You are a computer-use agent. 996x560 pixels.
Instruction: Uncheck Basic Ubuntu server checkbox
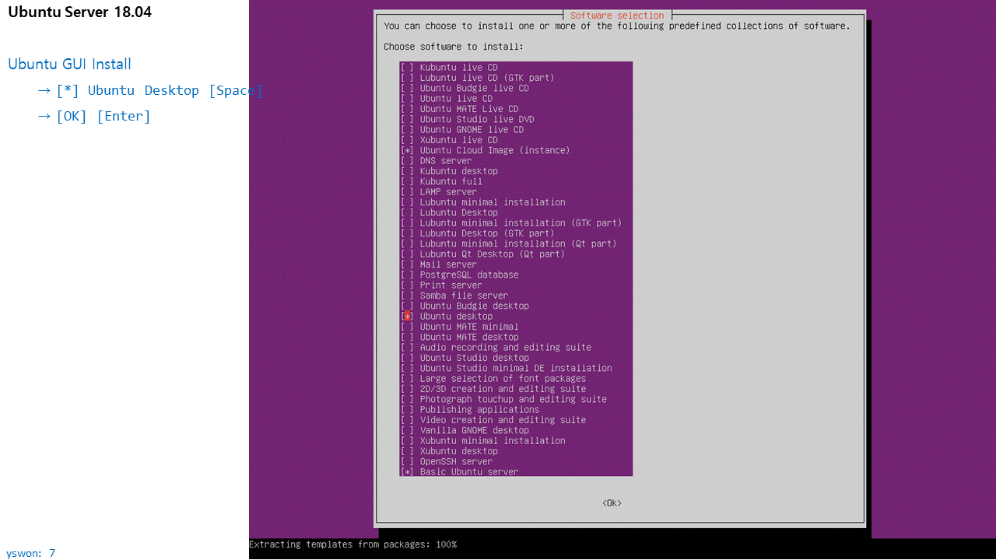coord(407,472)
